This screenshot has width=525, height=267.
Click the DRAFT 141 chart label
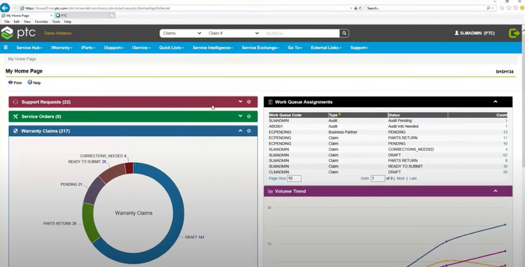coord(195,237)
